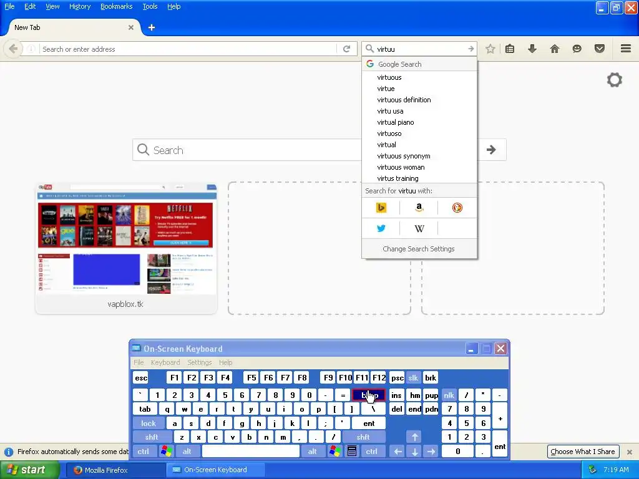Image resolution: width=639 pixels, height=479 pixels.
Task: Select suggestion virtual piano
Action: click(419, 122)
